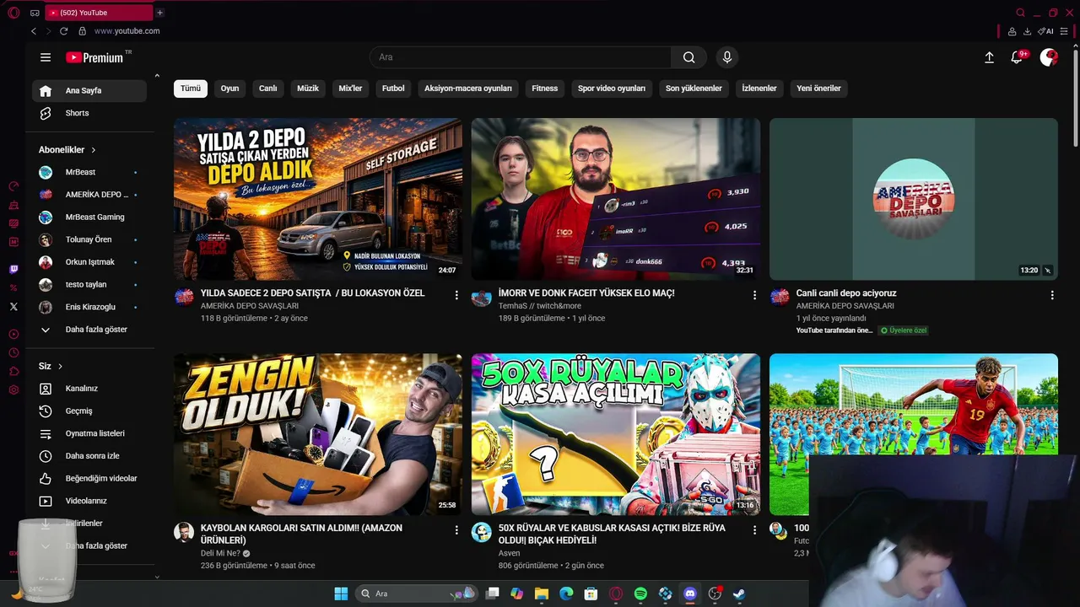
Task: Open Steam from the taskbar
Action: (x=739, y=594)
